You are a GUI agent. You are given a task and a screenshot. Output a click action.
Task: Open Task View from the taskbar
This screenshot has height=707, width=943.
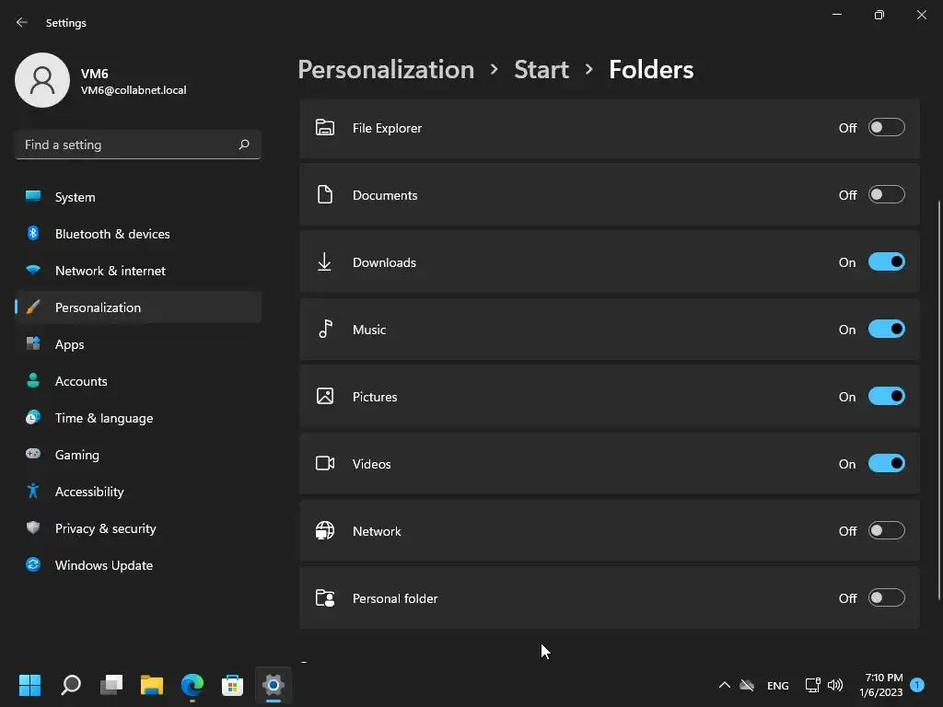click(x=111, y=685)
